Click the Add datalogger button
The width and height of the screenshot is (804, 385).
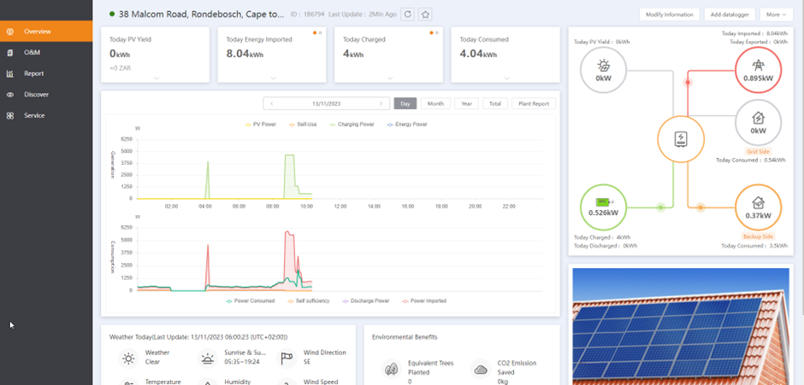(x=727, y=15)
